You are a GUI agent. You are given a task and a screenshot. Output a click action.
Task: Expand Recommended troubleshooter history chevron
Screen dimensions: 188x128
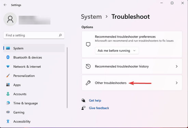pos(177,66)
